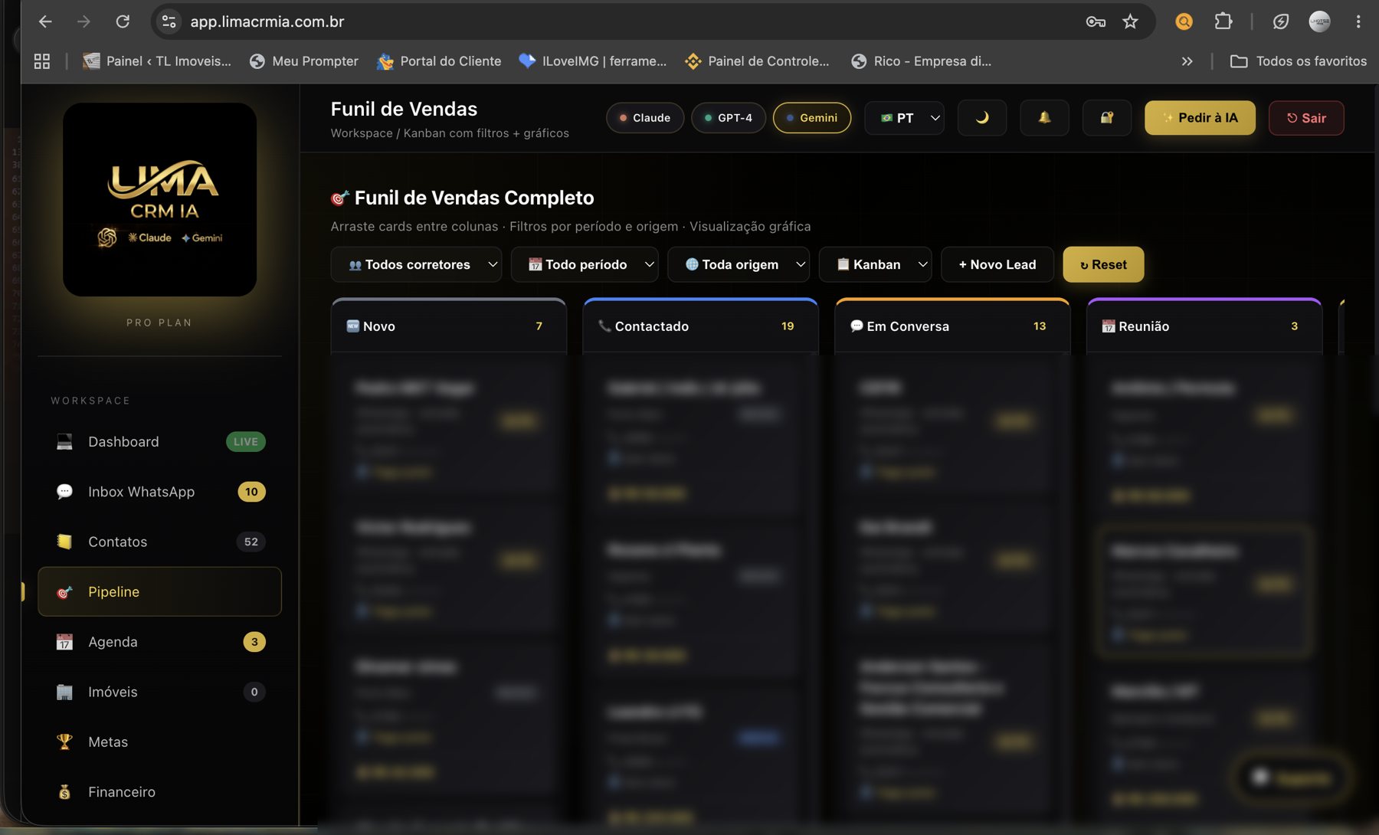Click the Reset filters button

click(1103, 264)
